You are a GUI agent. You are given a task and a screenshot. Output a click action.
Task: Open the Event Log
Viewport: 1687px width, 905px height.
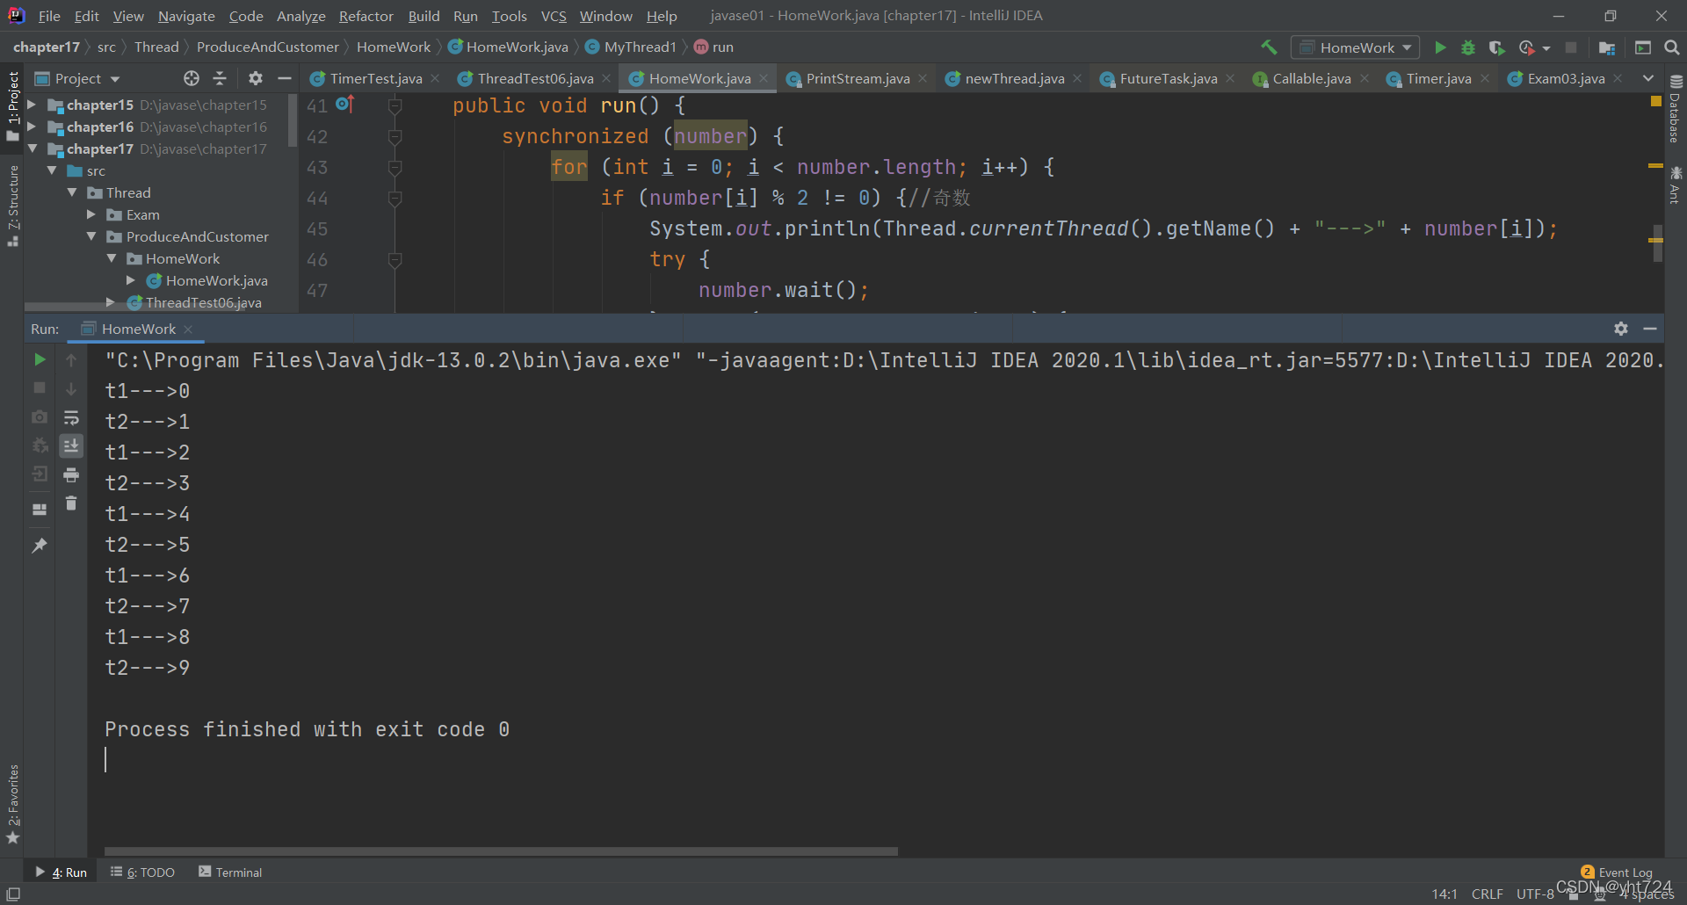(1617, 872)
